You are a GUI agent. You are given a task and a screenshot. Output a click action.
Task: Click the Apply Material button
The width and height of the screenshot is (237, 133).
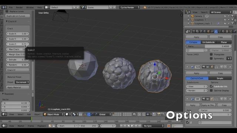coord(17,87)
